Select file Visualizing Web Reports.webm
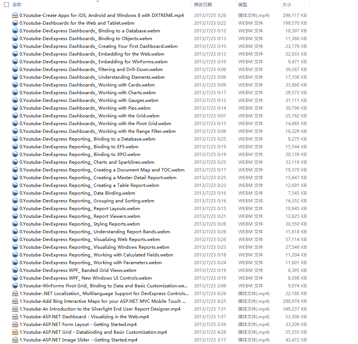358x344 pixels. [89, 240]
